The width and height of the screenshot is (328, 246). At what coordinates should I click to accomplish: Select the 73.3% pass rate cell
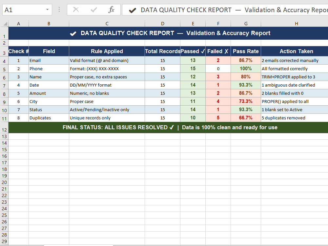pos(246,101)
